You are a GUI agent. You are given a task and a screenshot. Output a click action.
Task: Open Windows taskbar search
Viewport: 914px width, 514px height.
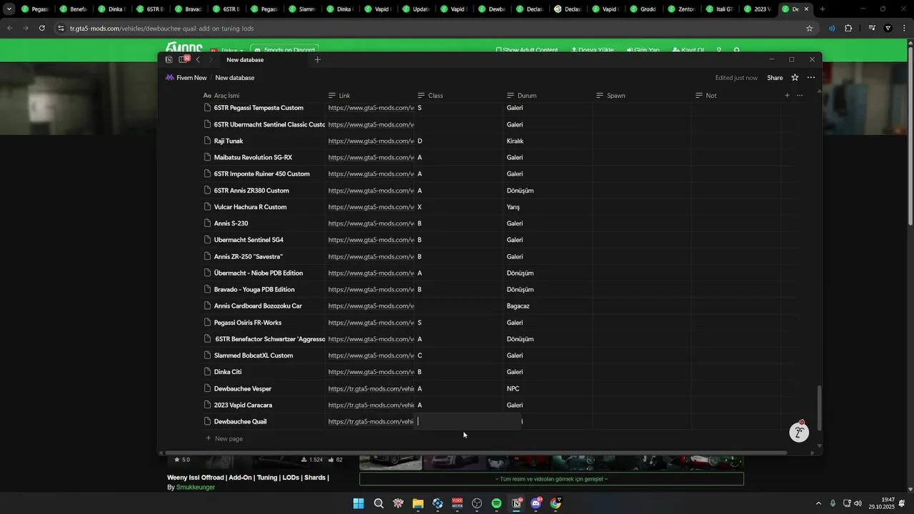pyautogui.click(x=378, y=503)
